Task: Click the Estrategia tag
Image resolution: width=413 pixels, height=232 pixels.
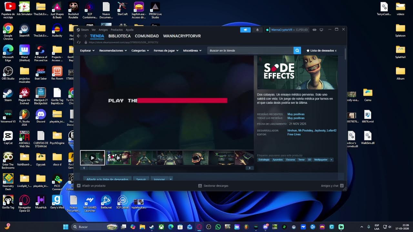Action: (264, 159)
